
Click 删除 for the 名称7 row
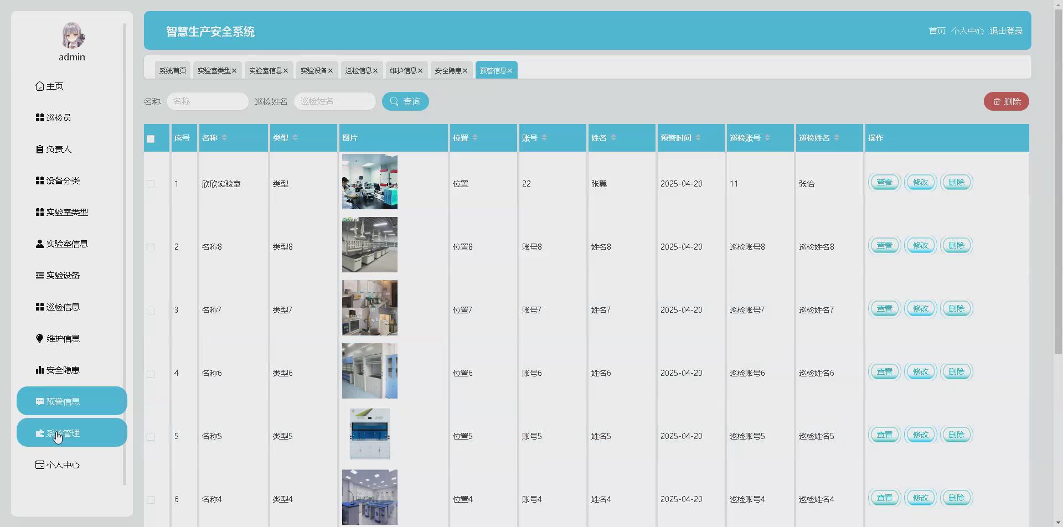point(956,308)
